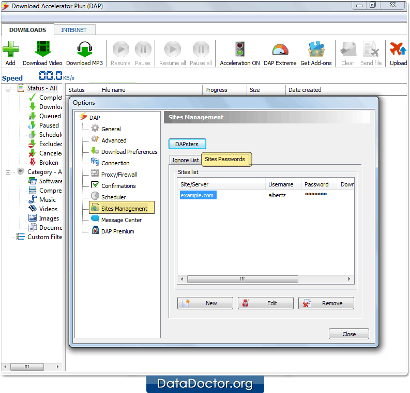Open Proxy/Firewall options page
Image resolution: width=410 pixels, height=393 pixels.
(114, 175)
